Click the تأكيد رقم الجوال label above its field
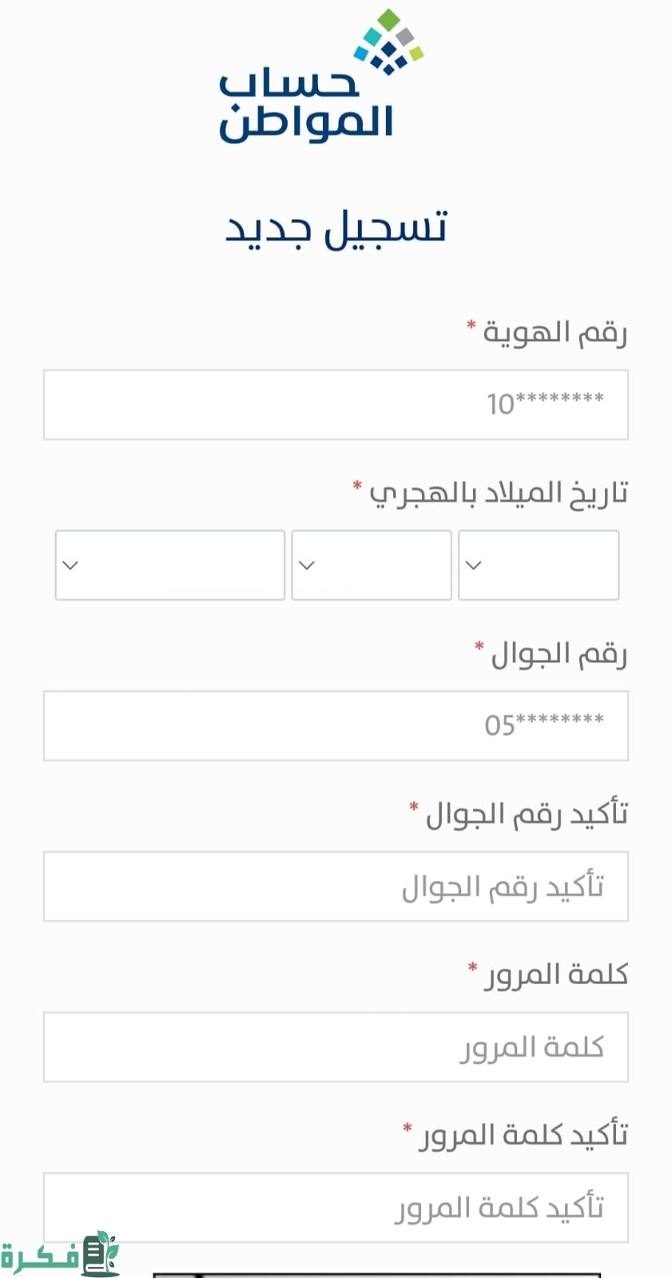 (527, 814)
